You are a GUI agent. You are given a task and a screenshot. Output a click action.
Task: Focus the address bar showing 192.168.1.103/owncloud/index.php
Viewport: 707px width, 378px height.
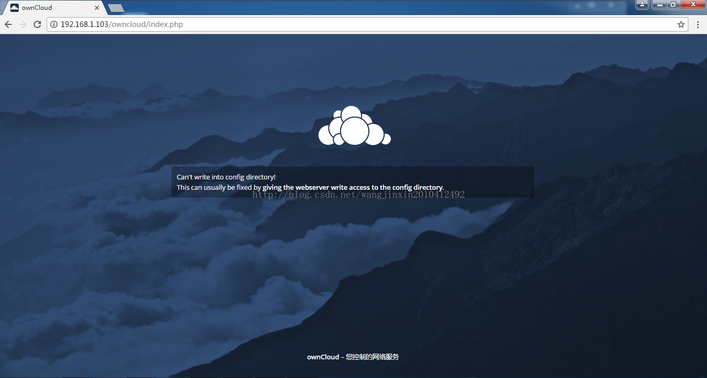367,24
